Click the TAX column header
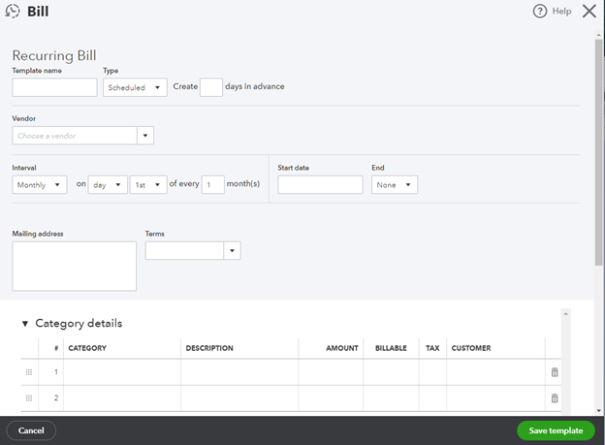 coord(432,348)
